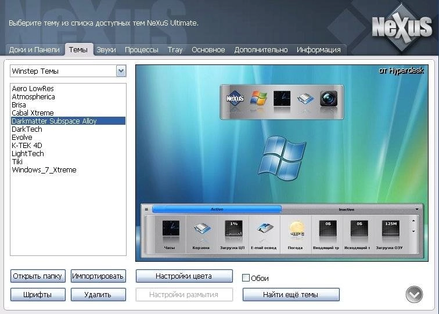Viewport: 439px width, 314px height.
Task: Select the Atmospherica theme
Action: [68, 96]
